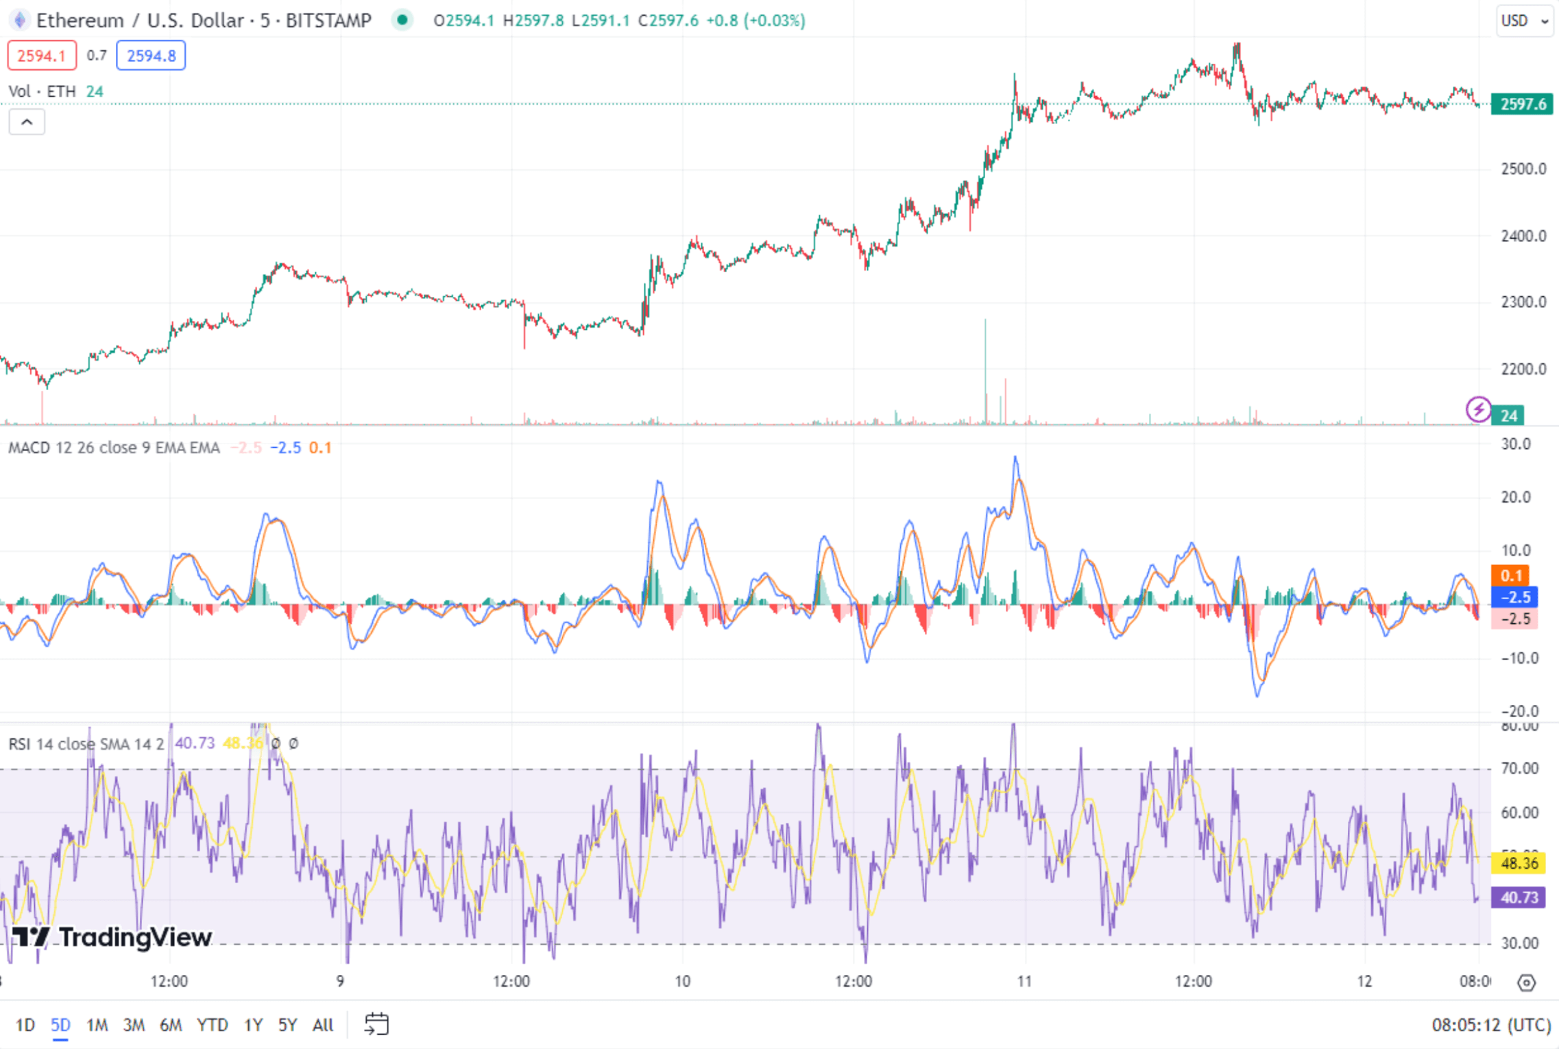Toggle visibility of the MACD indicator legend
The image size is (1559, 1049).
coord(113,446)
